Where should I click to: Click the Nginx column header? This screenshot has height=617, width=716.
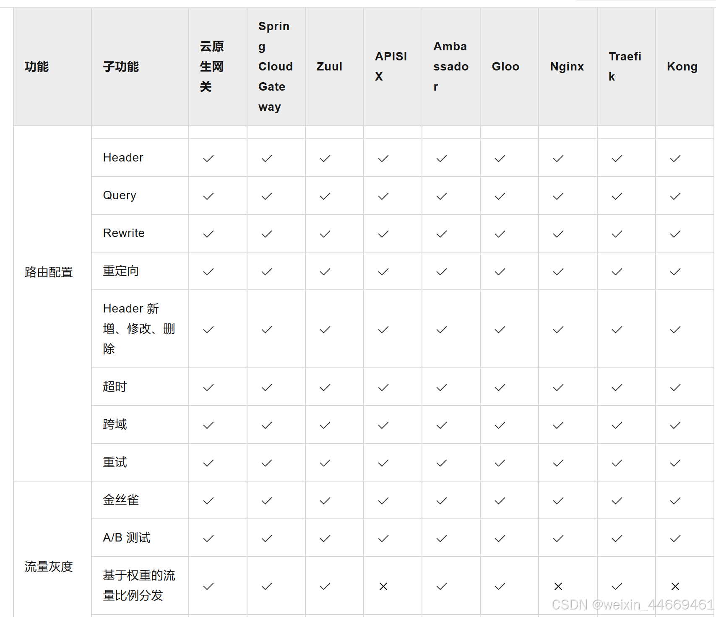(567, 67)
